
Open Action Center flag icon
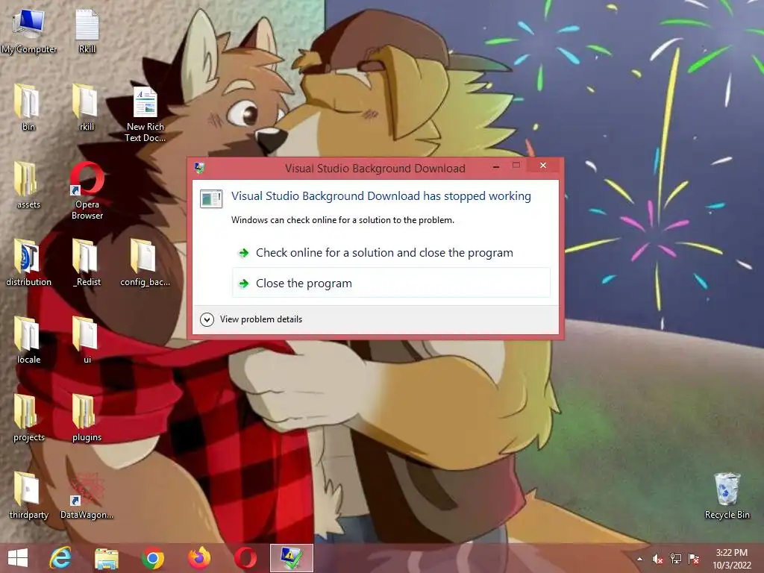[x=693, y=559]
